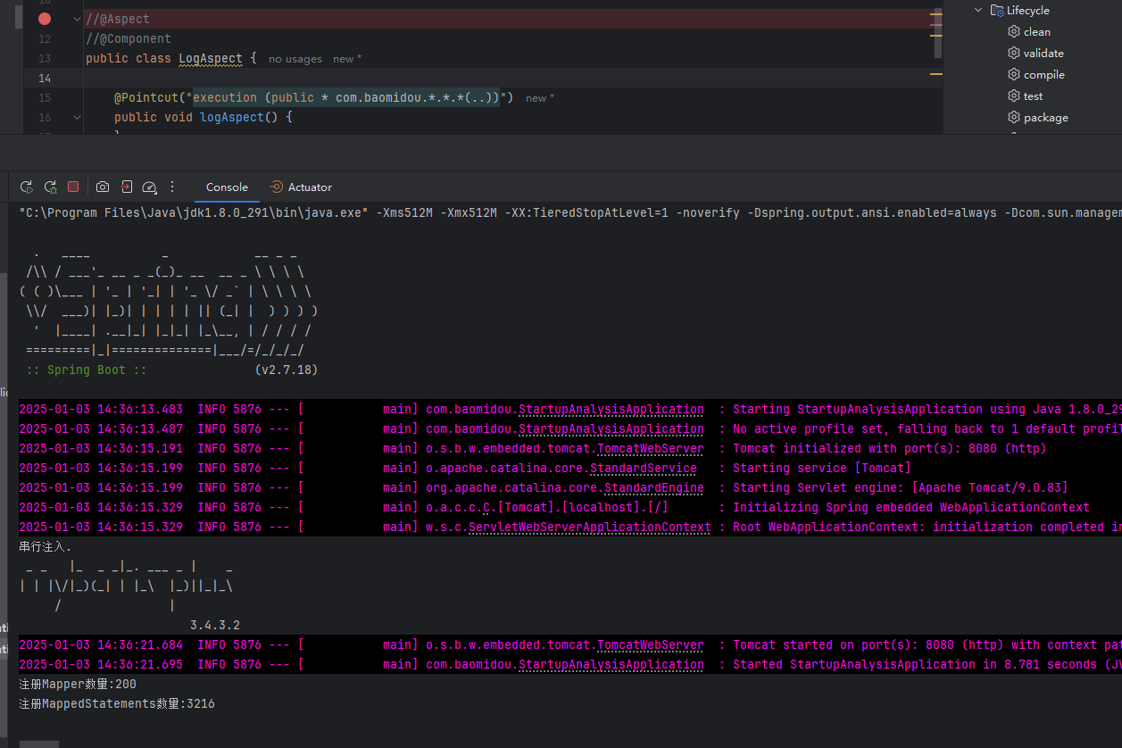Collapse the Lifecycle node in Maven
Image resolution: width=1122 pixels, height=748 pixels.
coord(978,11)
